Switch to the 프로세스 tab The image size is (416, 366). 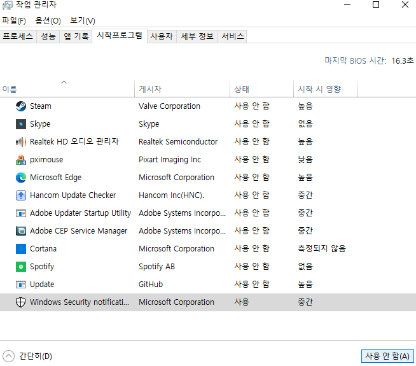pos(18,36)
